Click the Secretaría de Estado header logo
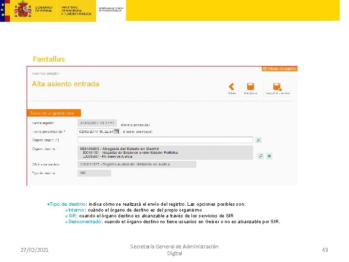 coord(111,9)
